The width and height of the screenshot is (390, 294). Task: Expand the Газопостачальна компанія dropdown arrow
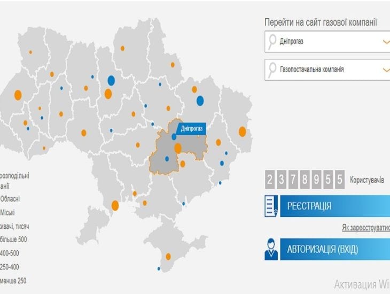point(386,69)
